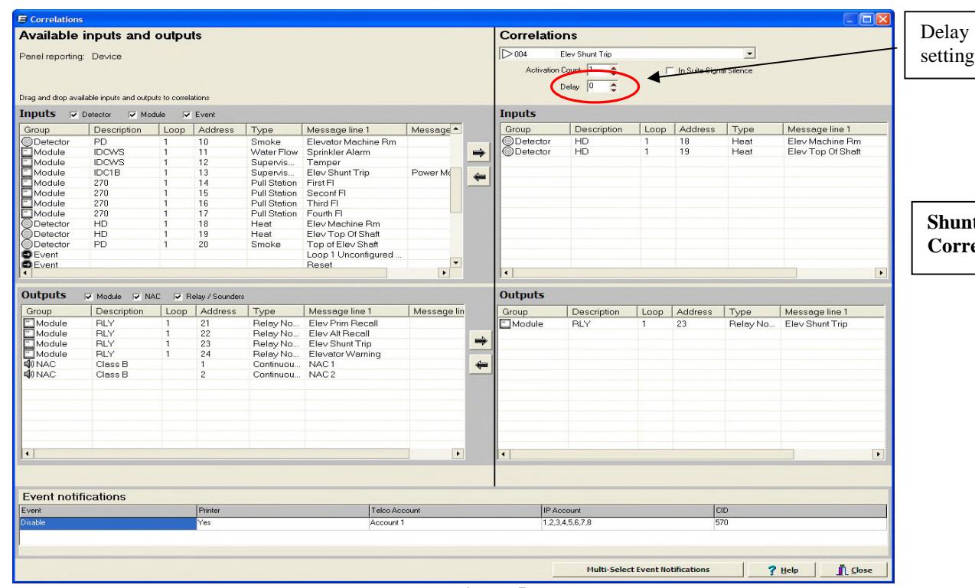Select available 'Elev Top Of Shaft' heat row
The image size is (975, 588).
237,233
